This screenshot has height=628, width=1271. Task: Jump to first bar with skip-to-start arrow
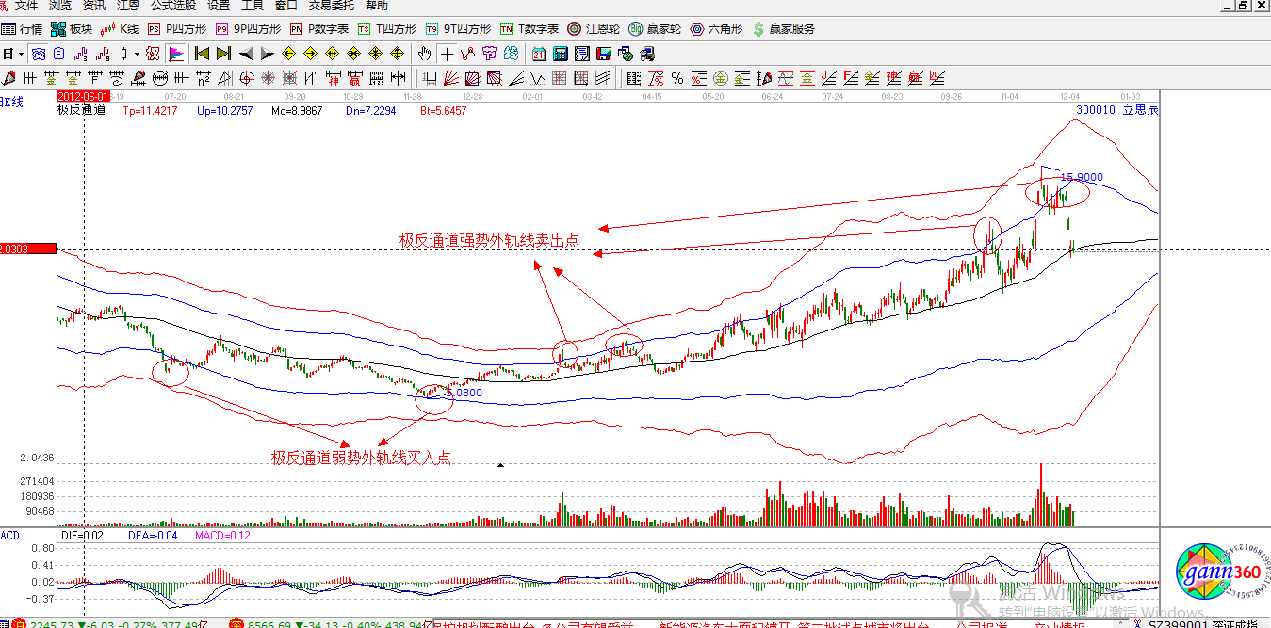[x=202, y=53]
